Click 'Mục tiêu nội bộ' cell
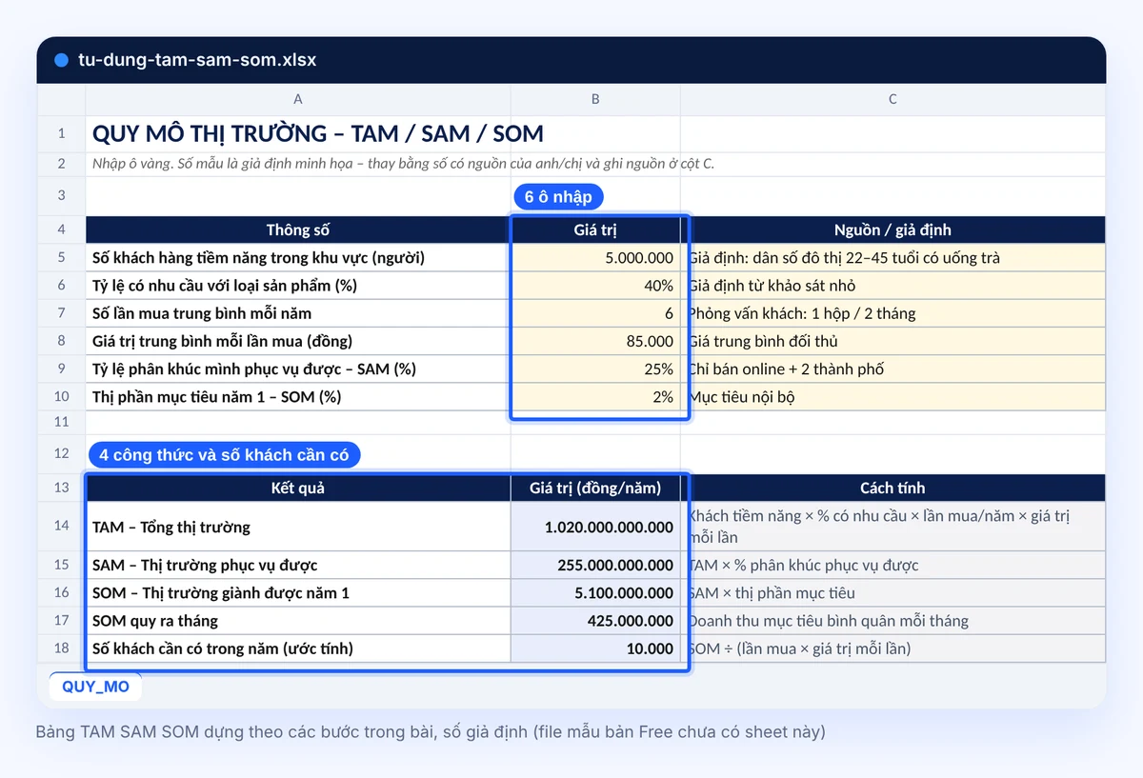 892,397
